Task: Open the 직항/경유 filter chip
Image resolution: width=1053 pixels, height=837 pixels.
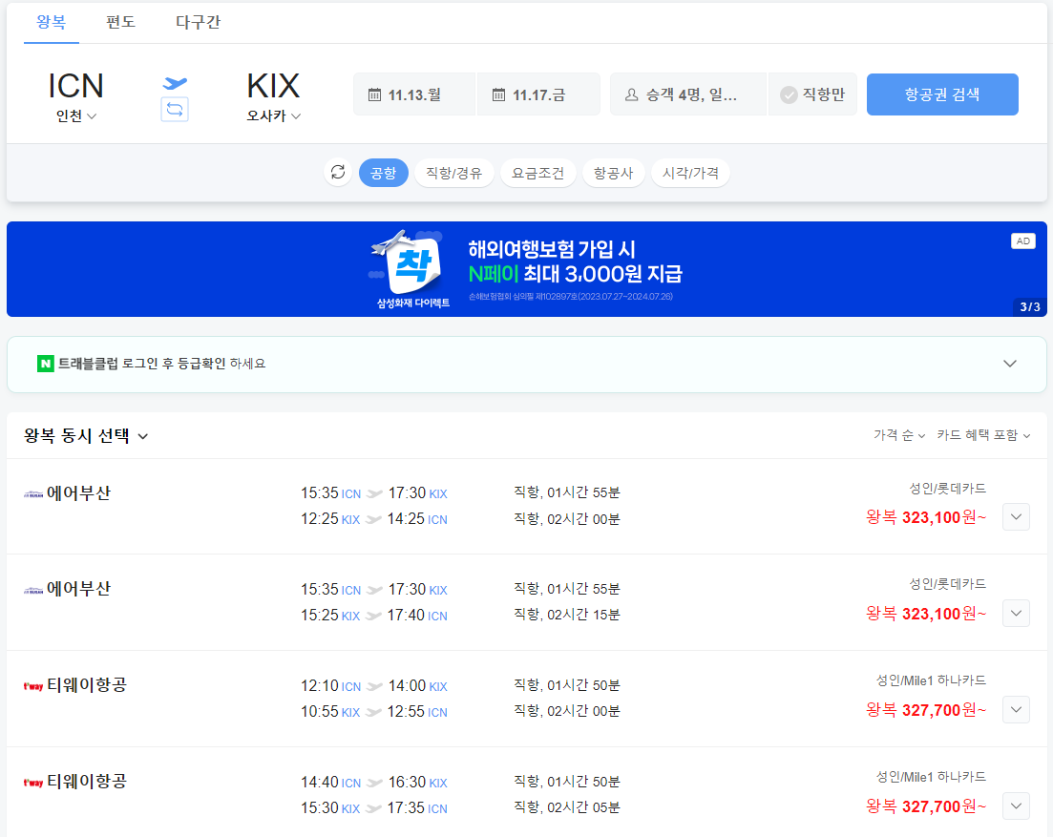Action: tap(454, 173)
